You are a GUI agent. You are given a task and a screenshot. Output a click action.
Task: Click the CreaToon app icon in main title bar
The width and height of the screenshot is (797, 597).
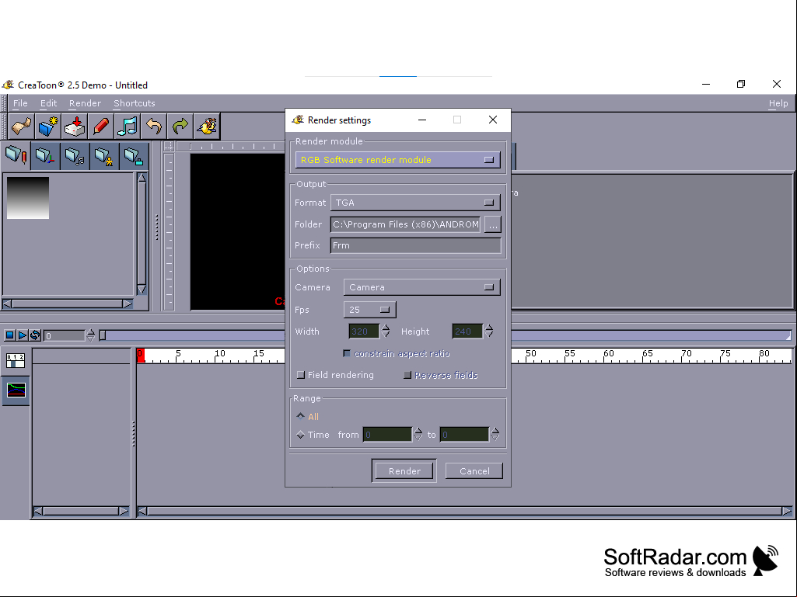8,85
